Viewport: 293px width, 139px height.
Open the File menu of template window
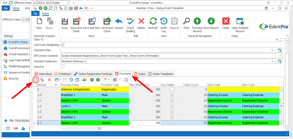pyautogui.click(x=35, y=14)
